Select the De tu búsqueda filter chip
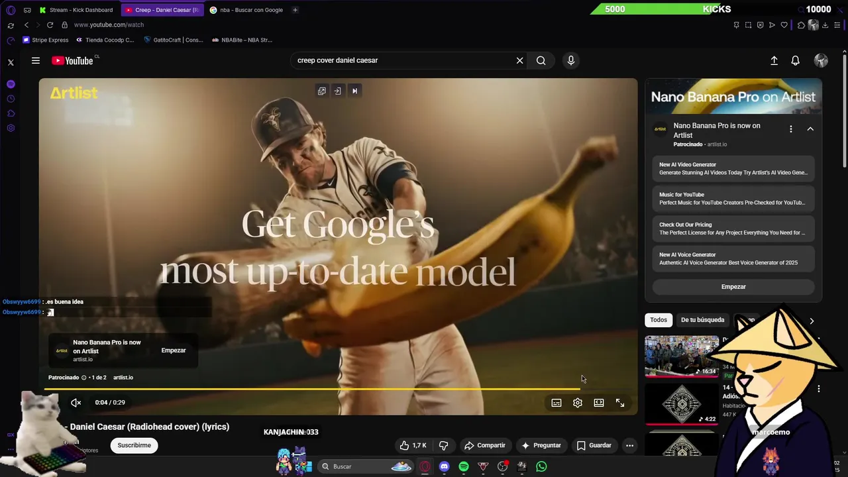 pos(702,320)
